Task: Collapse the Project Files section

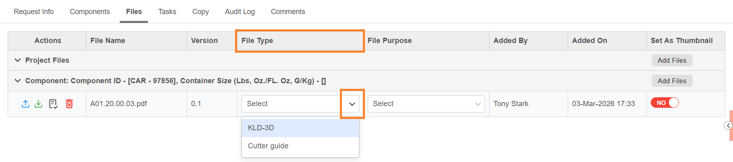Action: 18,60
